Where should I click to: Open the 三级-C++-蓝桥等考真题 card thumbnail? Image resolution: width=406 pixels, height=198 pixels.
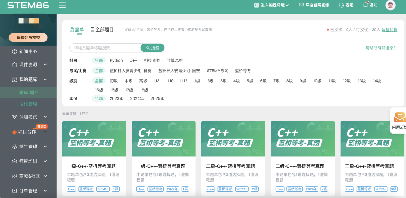click(x=372, y=139)
